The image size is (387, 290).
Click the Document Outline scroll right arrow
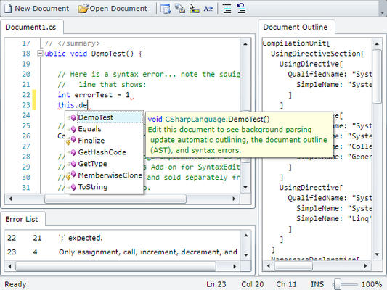pyautogui.click(x=365, y=265)
